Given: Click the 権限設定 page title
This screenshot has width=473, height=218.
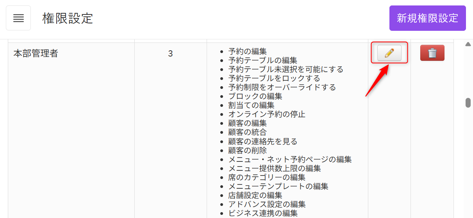Looking at the screenshot, I should 68,18.
